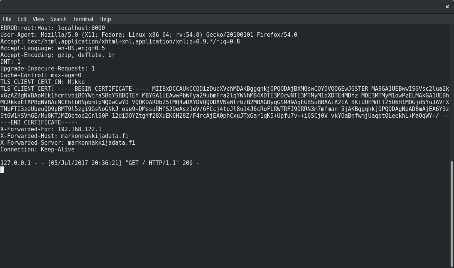Close the terminal window with X

(447, 7)
